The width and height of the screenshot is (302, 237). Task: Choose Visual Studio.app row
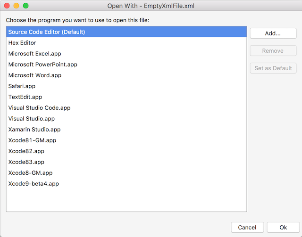click(126, 119)
